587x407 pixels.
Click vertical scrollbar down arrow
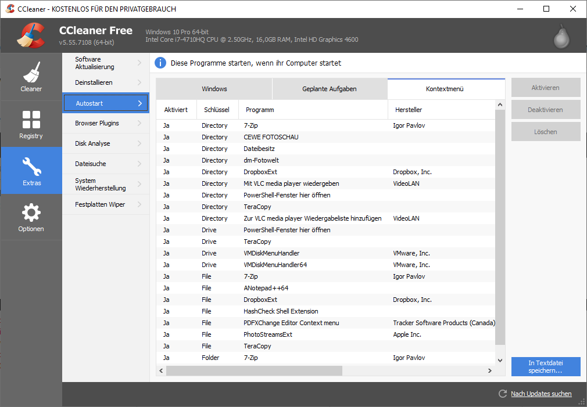[x=500, y=359]
